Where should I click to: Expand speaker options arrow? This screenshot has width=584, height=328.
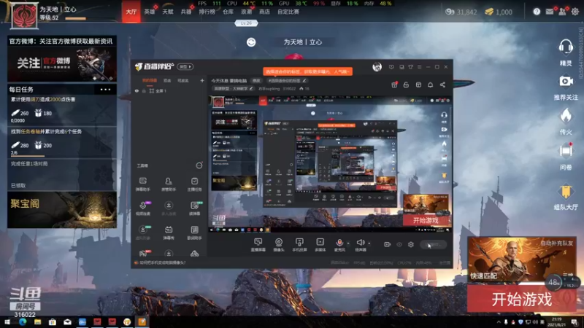tap(369, 243)
